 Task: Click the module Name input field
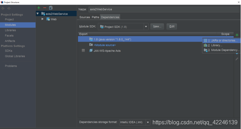coord(164,9)
